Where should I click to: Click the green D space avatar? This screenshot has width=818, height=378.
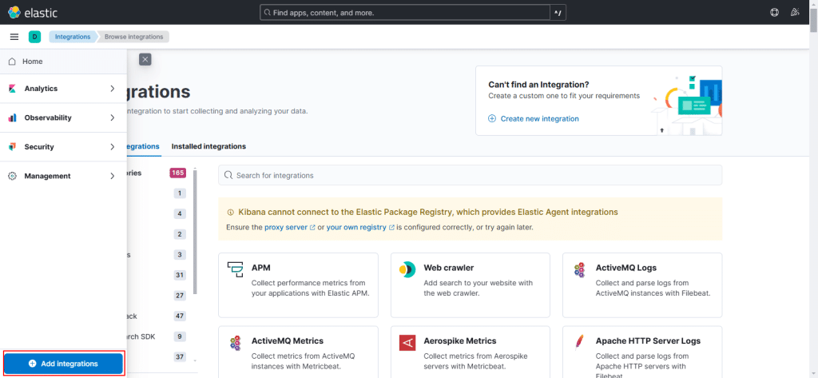pyautogui.click(x=34, y=37)
